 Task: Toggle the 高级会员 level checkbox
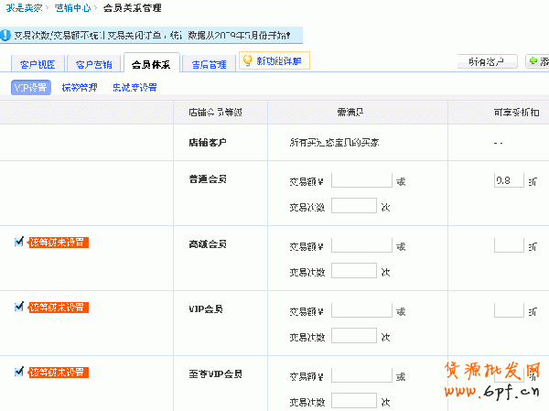point(19,242)
